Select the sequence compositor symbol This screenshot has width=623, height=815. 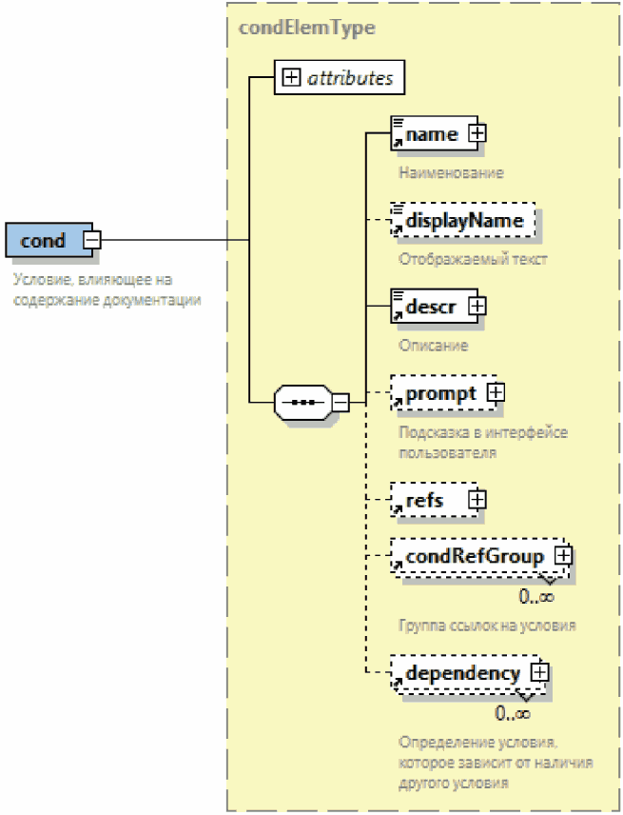[302, 403]
